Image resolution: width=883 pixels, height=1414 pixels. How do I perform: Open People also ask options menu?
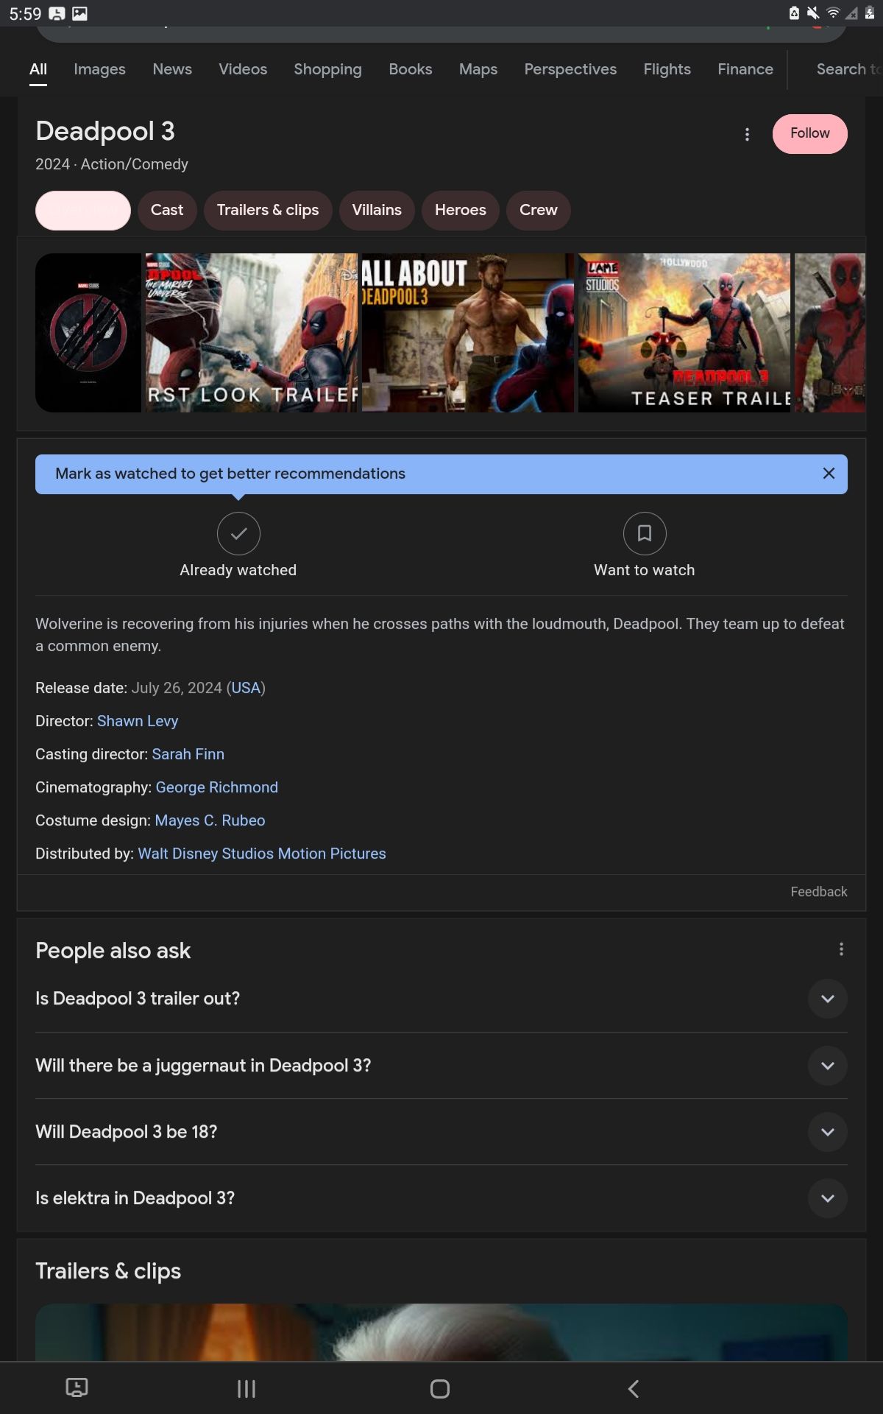[x=841, y=949]
